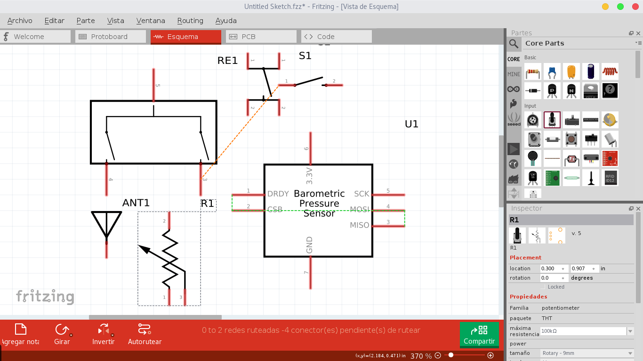Open the parts search magnifier
The image size is (643, 361).
[x=513, y=44]
